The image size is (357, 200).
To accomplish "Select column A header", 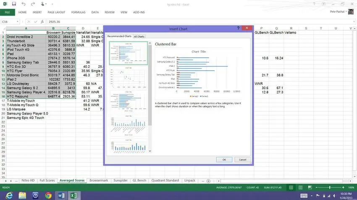I will [x=26, y=28].
